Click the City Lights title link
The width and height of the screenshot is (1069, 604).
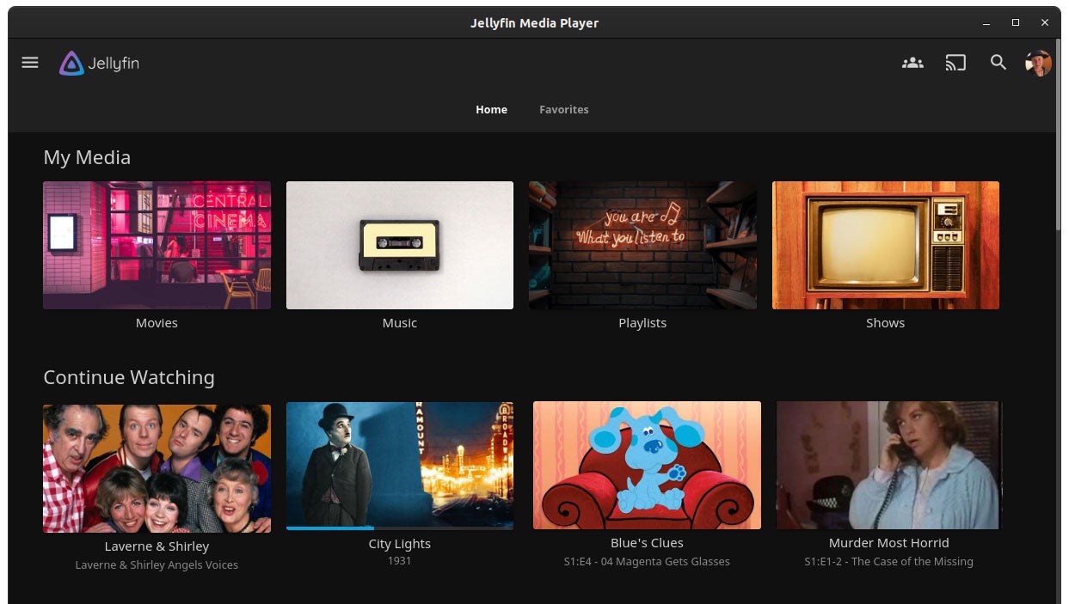pos(399,543)
